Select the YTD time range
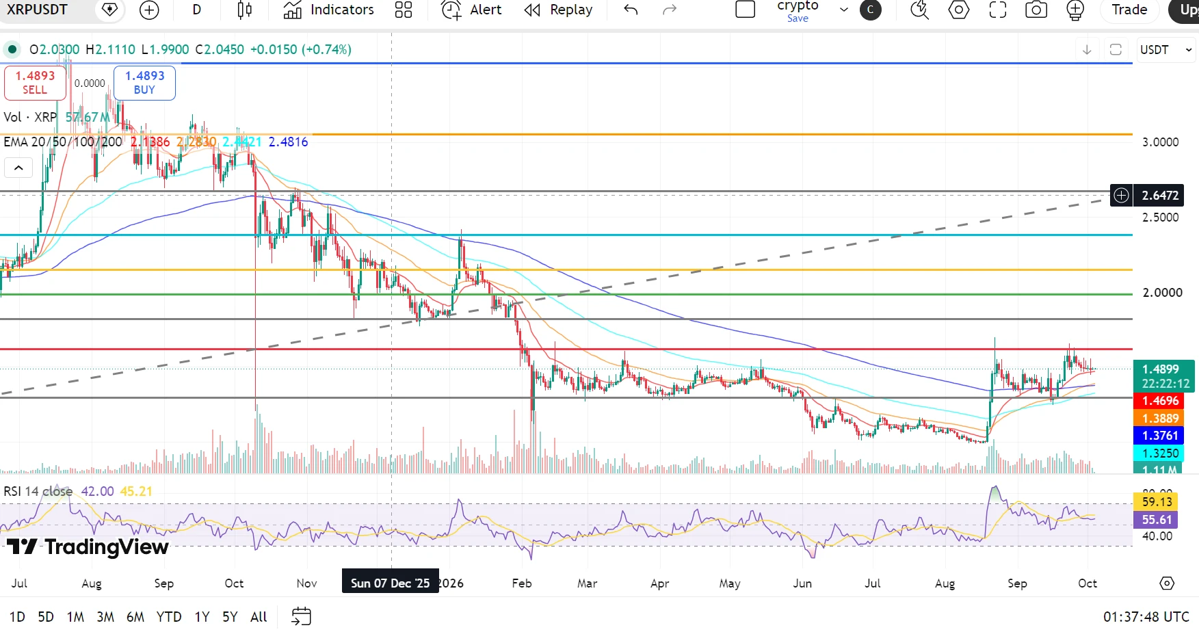Viewport: 1199px width, 632px height. click(x=169, y=617)
